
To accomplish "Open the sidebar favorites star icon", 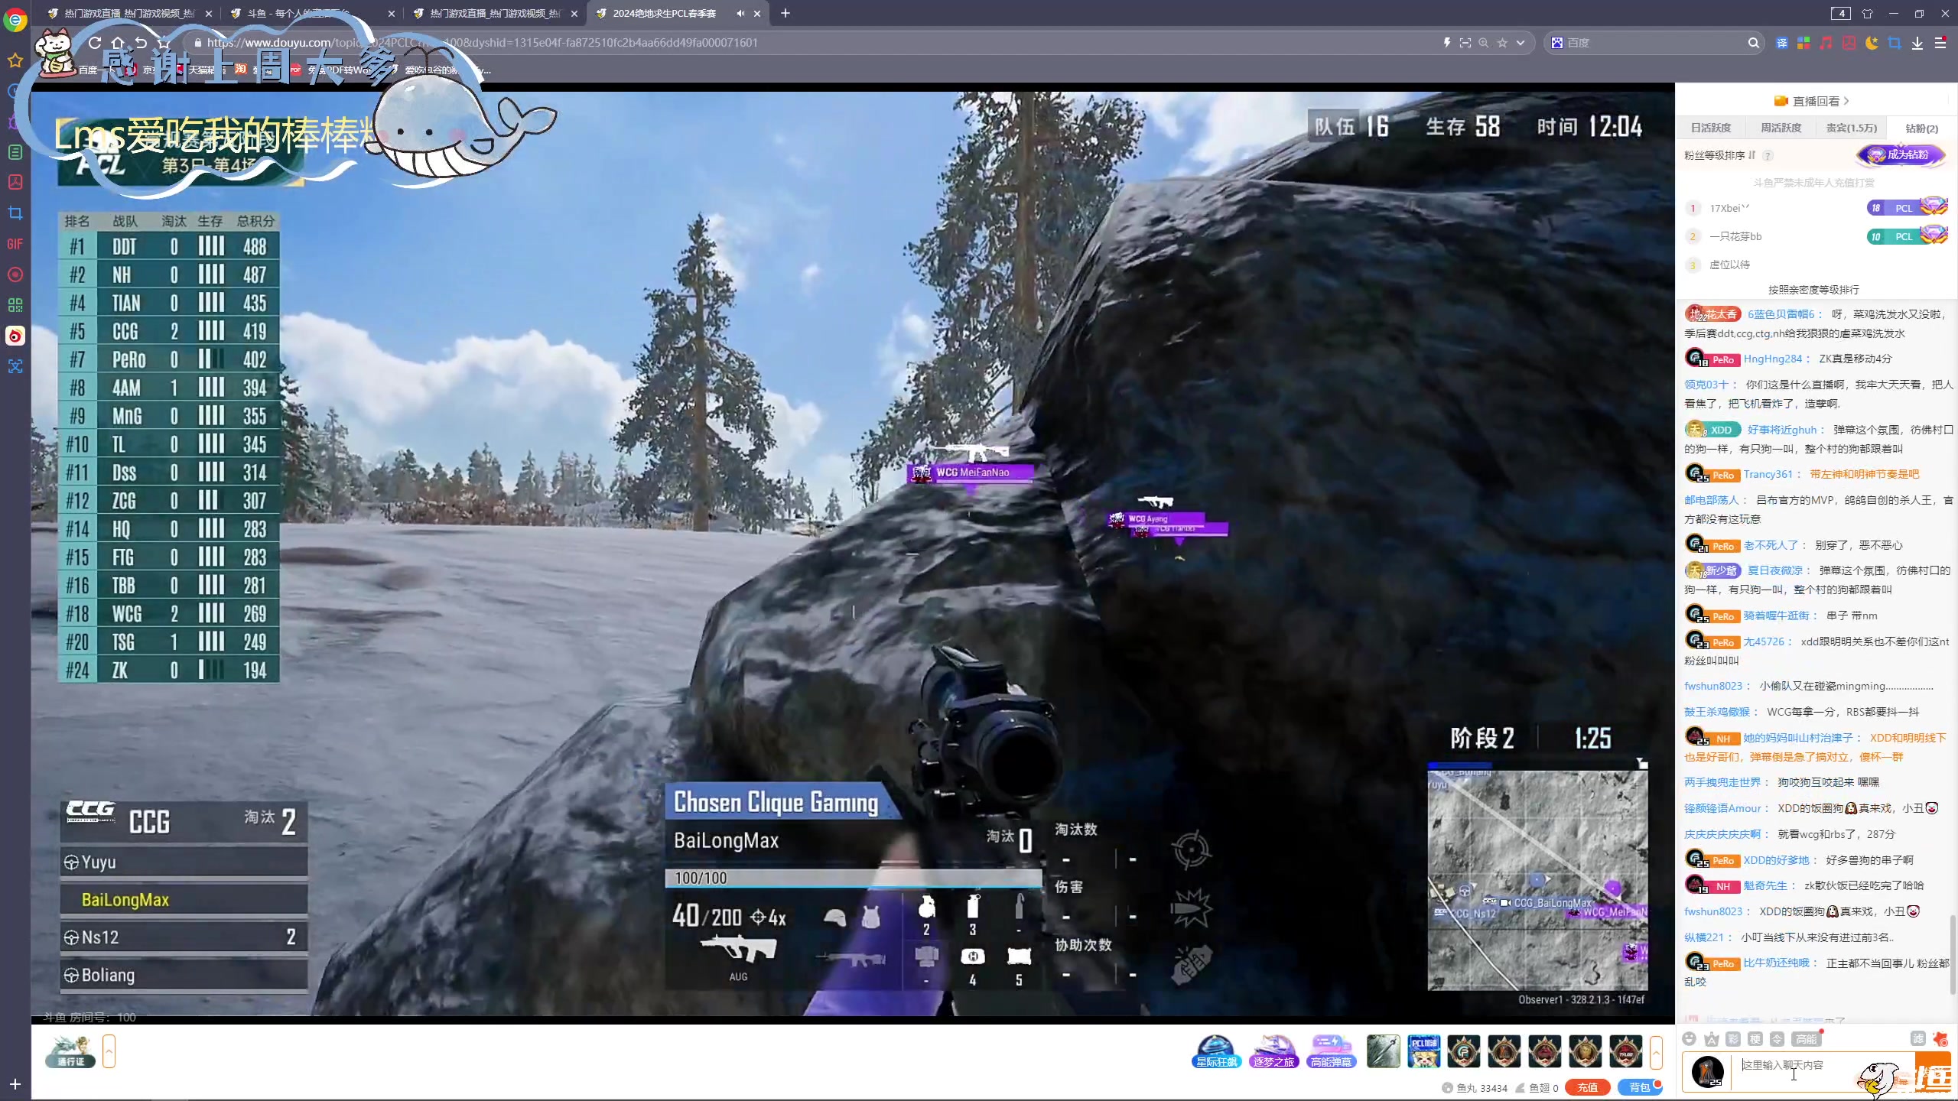I will (15, 60).
